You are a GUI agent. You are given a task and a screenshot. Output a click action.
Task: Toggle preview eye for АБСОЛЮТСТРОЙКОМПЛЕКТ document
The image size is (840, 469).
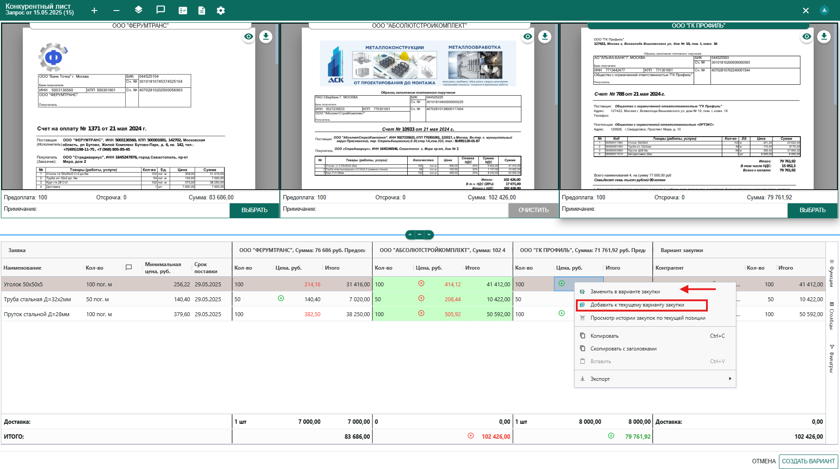click(x=528, y=36)
